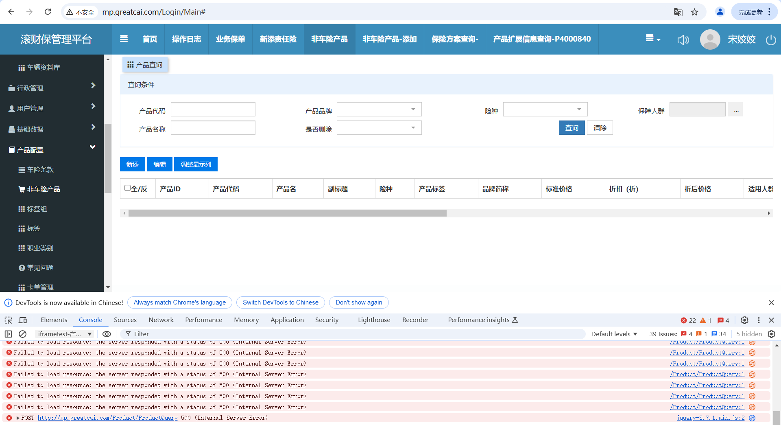781x425 pixels.
Task: Click the blue 查询 button
Action: 572,128
